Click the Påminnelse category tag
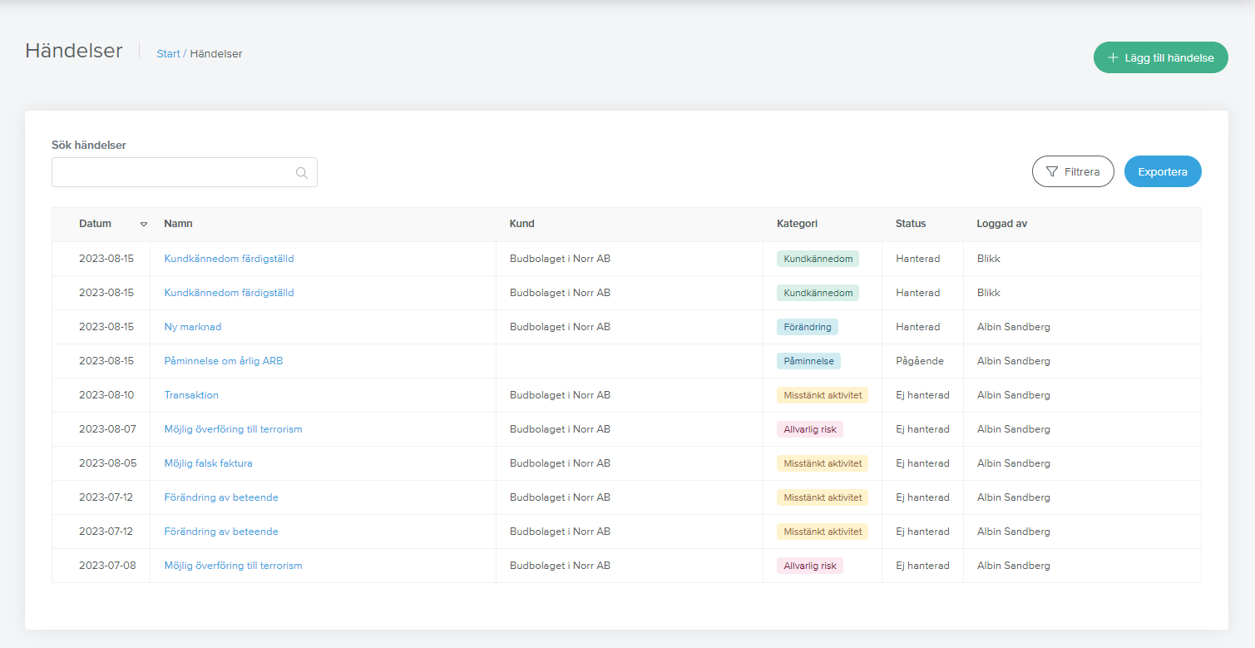Screen dimensions: 1255x648 point(809,361)
